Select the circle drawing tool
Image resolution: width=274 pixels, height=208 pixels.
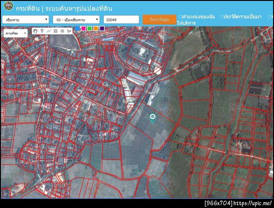63,31
